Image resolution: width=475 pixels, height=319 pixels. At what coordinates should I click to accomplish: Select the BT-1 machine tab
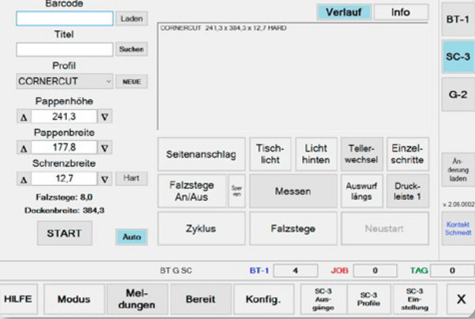coord(458,20)
